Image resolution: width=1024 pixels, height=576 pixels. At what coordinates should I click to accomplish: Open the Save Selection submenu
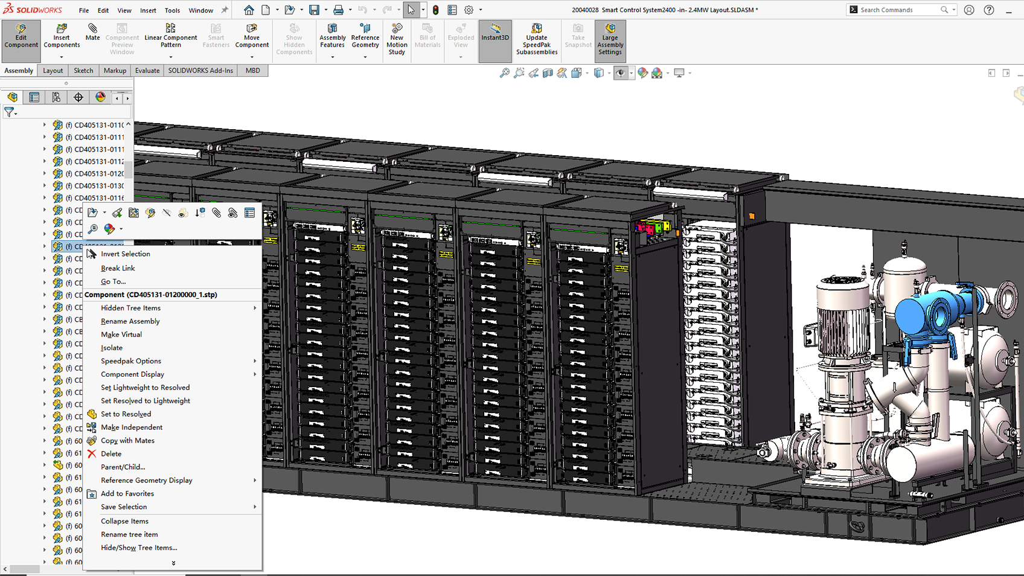(x=173, y=507)
